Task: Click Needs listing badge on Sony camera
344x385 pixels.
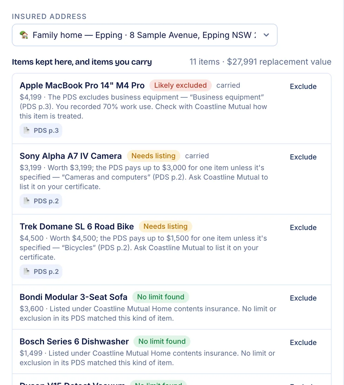Action: [153, 156]
